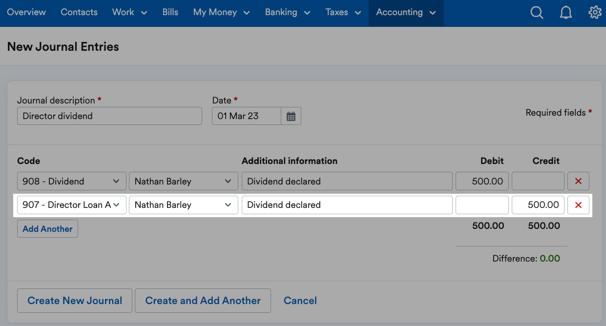Viewport: 606px width, 326px height.
Task: Open the settings gear icon
Action: tap(595, 13)
